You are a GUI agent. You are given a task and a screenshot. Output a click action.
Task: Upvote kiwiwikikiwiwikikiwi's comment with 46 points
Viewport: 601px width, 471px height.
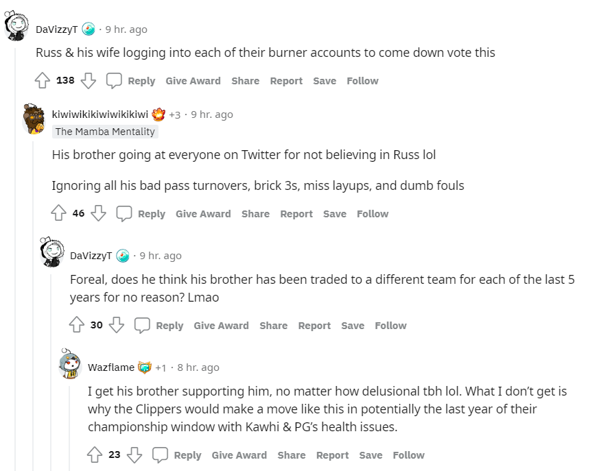click(x=59, y=214)
